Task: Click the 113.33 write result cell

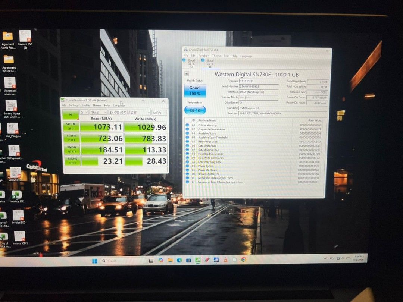Action: point(146,150)
